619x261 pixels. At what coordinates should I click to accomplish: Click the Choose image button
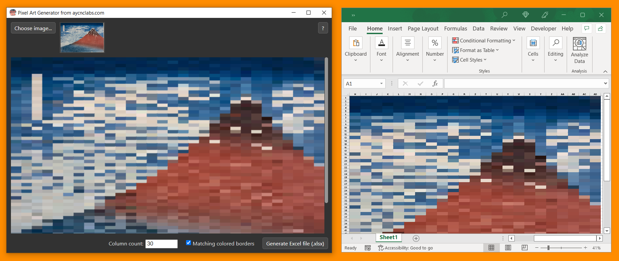click(33, 28)
